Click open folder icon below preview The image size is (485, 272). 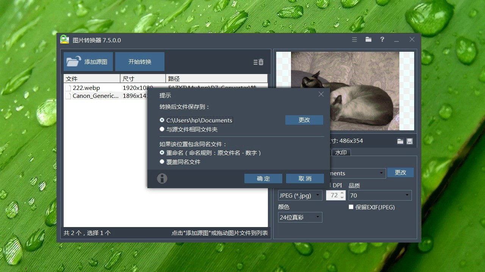click(400, 141)
